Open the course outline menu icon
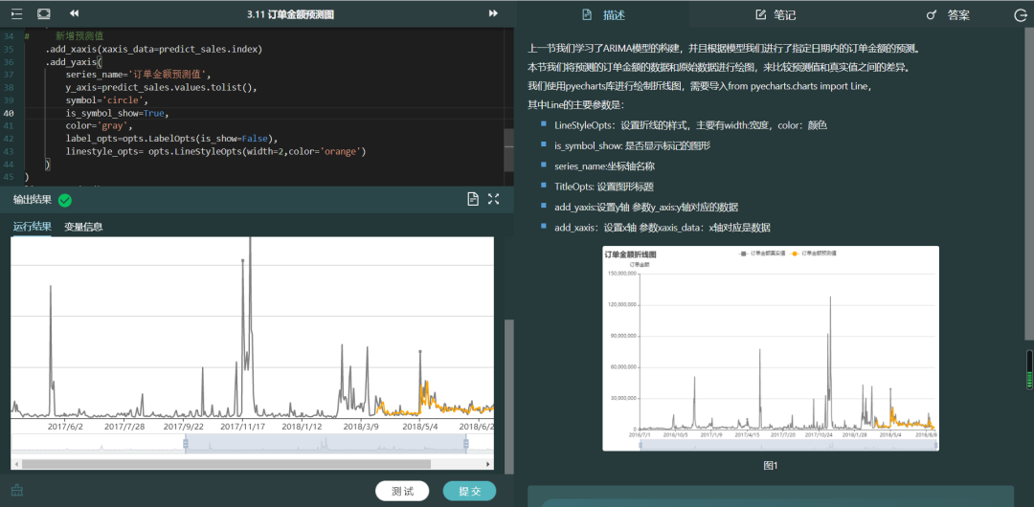This screenshot has height=507, width=1034. [17, 13]
